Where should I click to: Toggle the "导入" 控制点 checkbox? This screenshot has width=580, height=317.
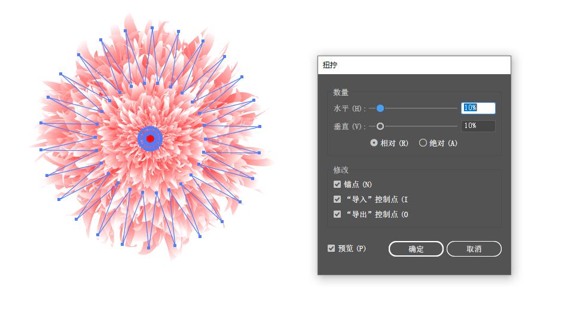click(337, 199)
